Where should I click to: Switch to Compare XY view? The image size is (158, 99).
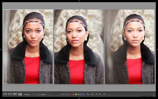(x=15, y=94)
